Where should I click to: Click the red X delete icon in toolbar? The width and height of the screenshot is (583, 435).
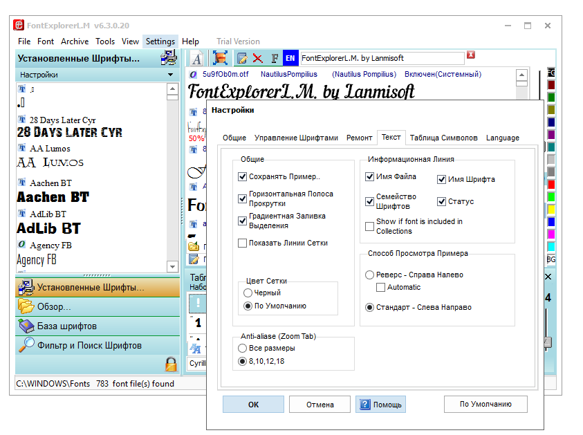pyautogui.click(x=258, y=58)
